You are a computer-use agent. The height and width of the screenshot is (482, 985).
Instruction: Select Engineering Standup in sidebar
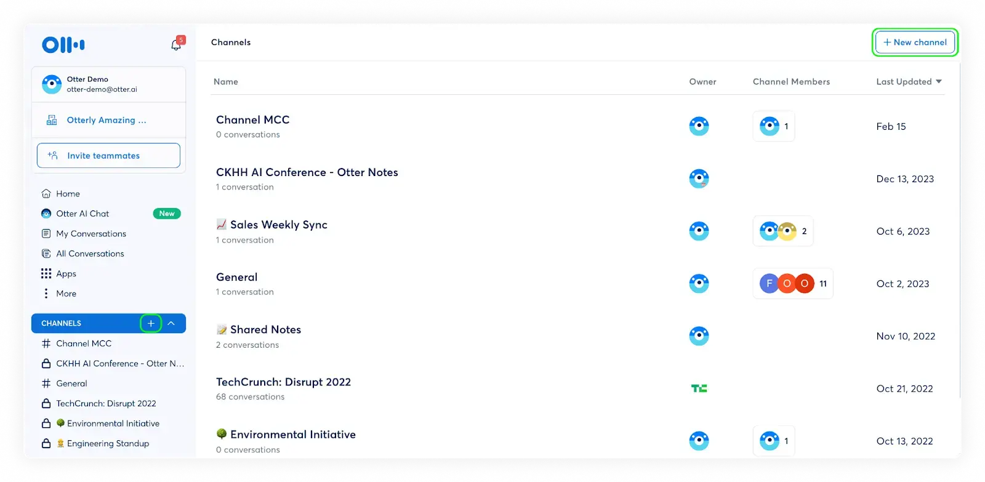pyautogui.click(x=108, y=443)
